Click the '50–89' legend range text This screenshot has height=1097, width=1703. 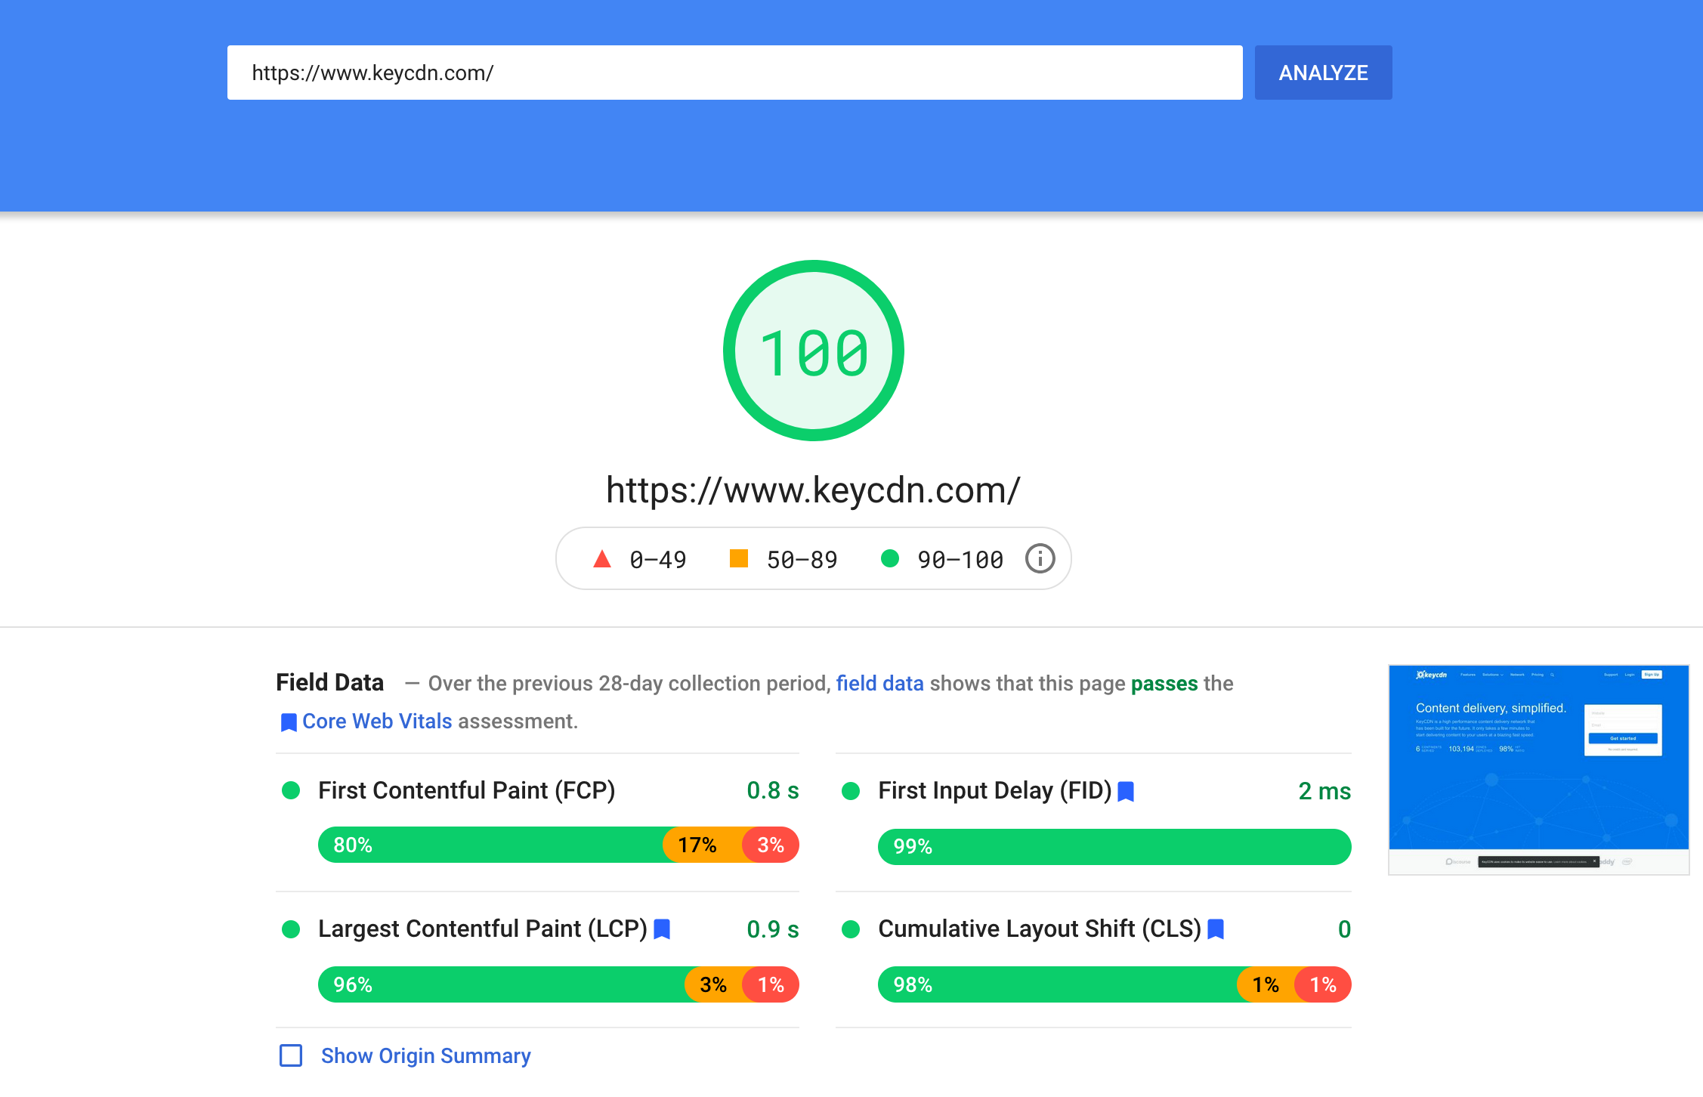tap(802, 560)
